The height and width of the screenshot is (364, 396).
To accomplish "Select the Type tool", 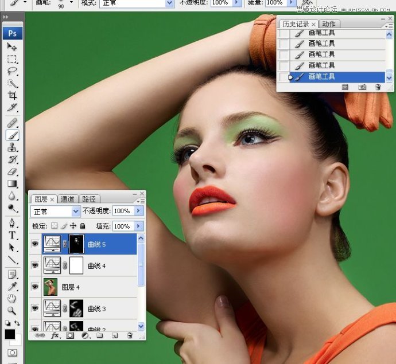I will pos(11,235).
